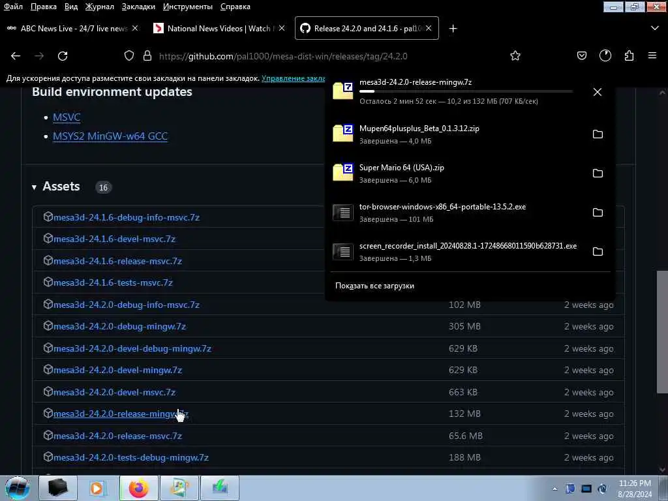Click the mesa3d downloading file icon
The image size is (668, 501).
pos(343,90)
